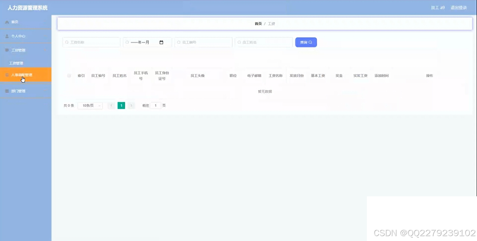The image size is (477, 241).
Task: Click the previous page arrow in pagination
Action: pyautogui.click(x=111, y=106)
